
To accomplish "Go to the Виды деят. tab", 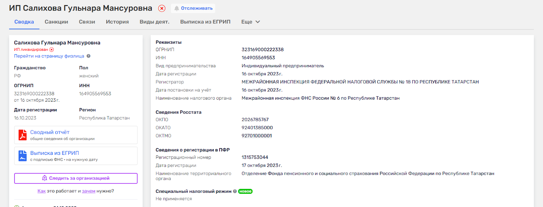I will (x=154, y=22).
